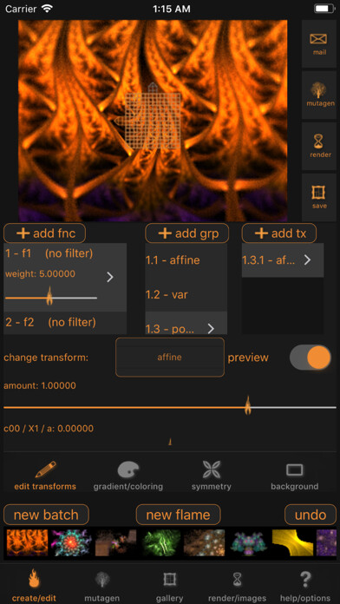
Task: Tap the mail envelope icon
Action: point(318,39)
